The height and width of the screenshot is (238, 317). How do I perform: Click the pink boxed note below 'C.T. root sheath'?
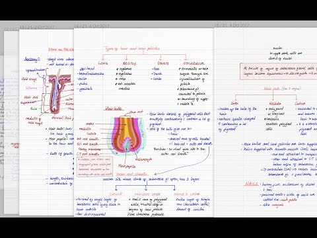click(94, 167)
